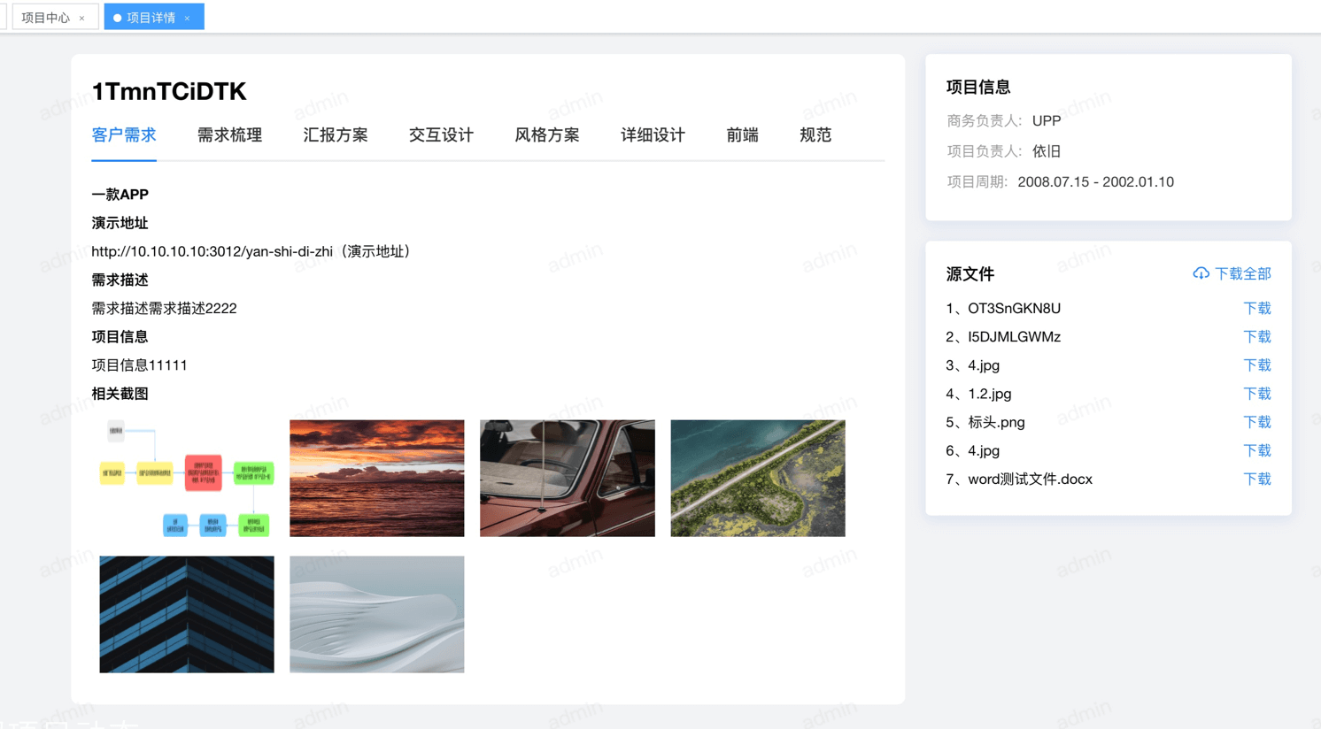Open the 风格方案 tab

[547, 135]
